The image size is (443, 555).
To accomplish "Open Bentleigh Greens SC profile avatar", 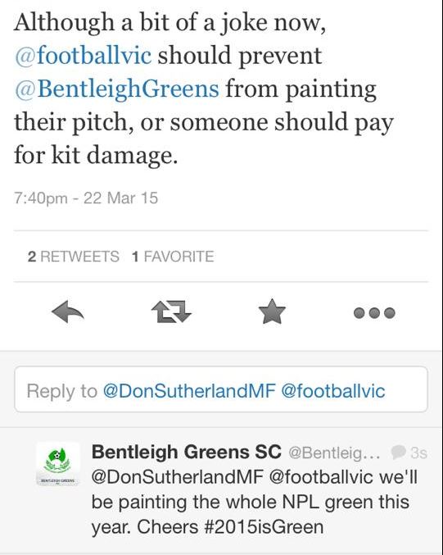I will (x=58, y=464).
